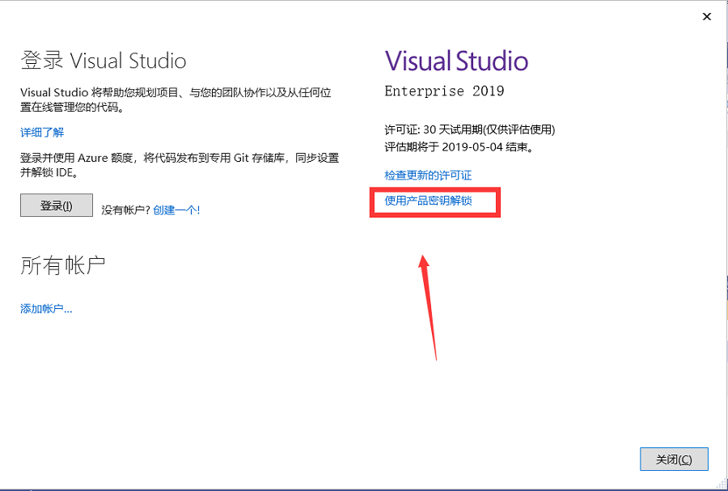Click 检查更新的许可证 link
Image resolution: width=728 pixels, height=491 pixels.
point(428,176)
